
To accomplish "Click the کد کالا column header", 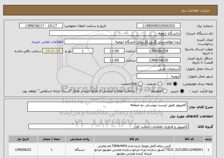I will click(189, 139).
